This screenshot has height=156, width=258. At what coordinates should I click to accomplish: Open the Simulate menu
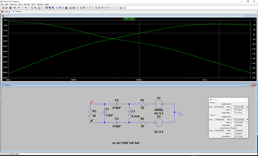click(27, 4)
